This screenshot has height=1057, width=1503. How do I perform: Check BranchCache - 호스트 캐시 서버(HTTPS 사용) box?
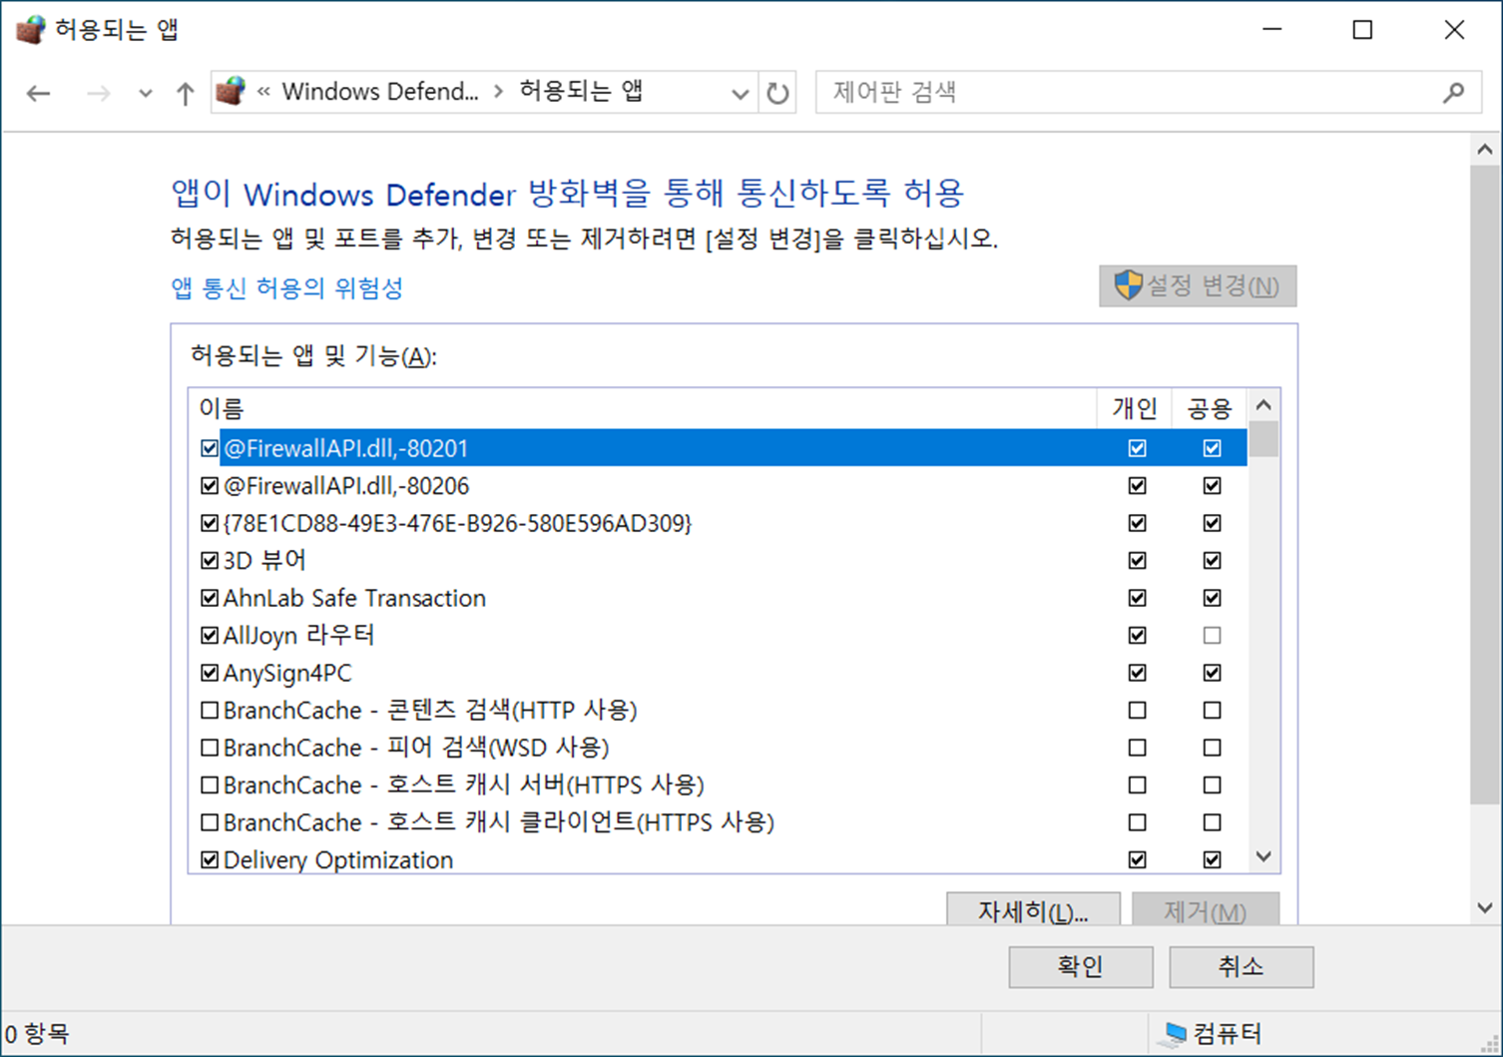210,786
